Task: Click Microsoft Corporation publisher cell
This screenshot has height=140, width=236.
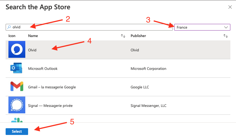Action: point(148,68)
